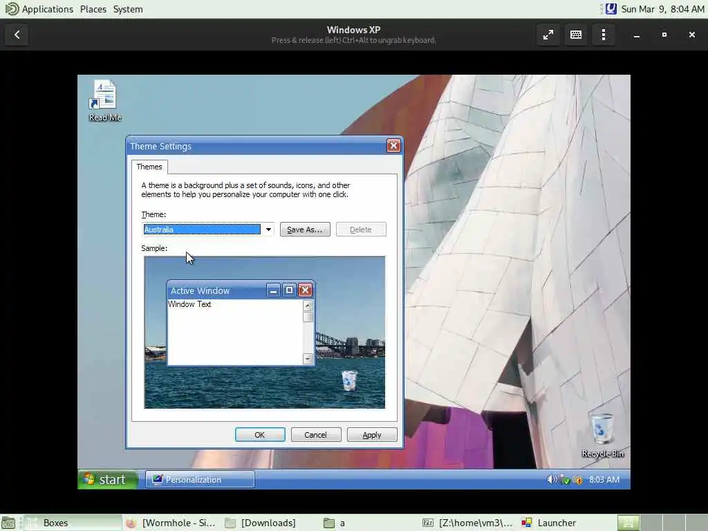The height and width of the screenshot is (531, 708).
Task: Click the sample window scrollbar up arrow
Action: (x=308, y=306)
